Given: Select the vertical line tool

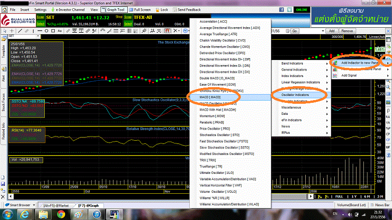Looking at the screenshot, I should (33, 31).
